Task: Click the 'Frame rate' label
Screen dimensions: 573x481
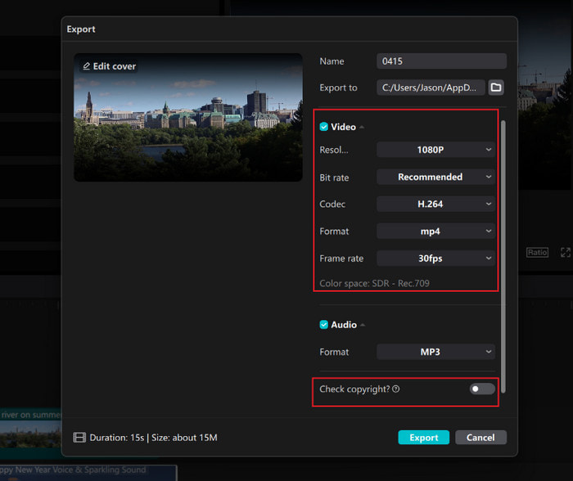Action: [x=341, y=258]
